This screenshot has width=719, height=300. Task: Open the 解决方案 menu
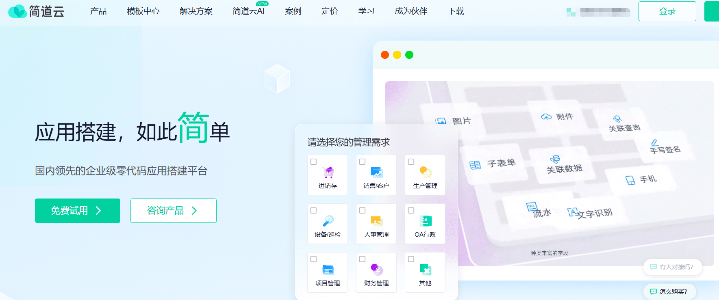[196, 11]
